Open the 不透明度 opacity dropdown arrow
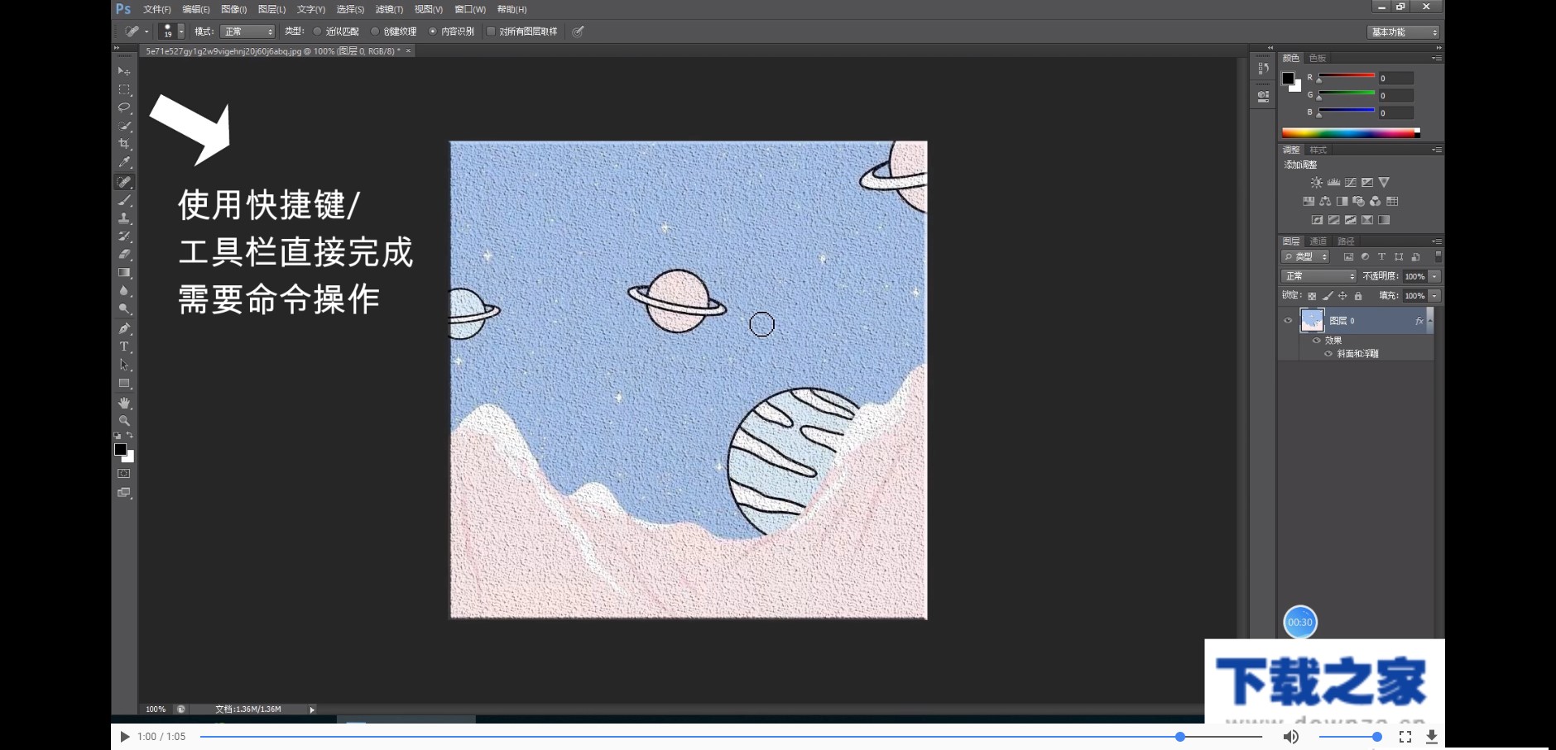1556x750 pixels. point(1434,276)
